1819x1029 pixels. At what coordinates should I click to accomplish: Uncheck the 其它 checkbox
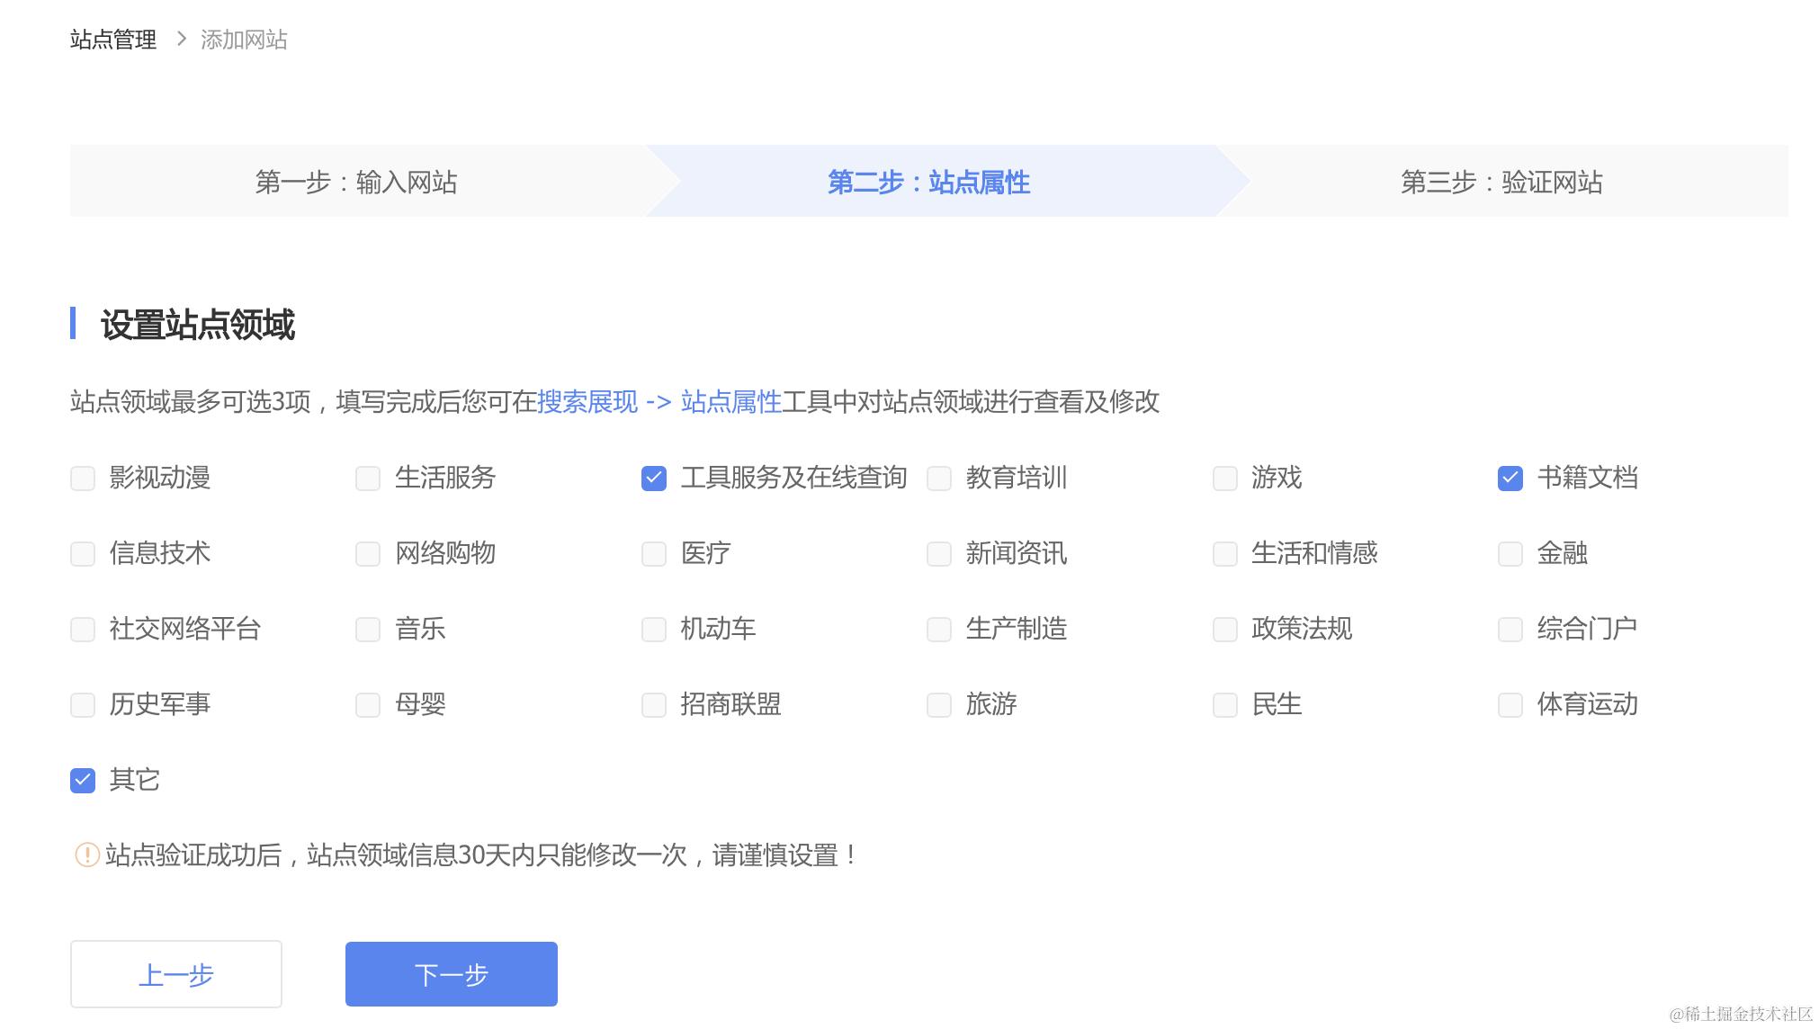(83, 781)
